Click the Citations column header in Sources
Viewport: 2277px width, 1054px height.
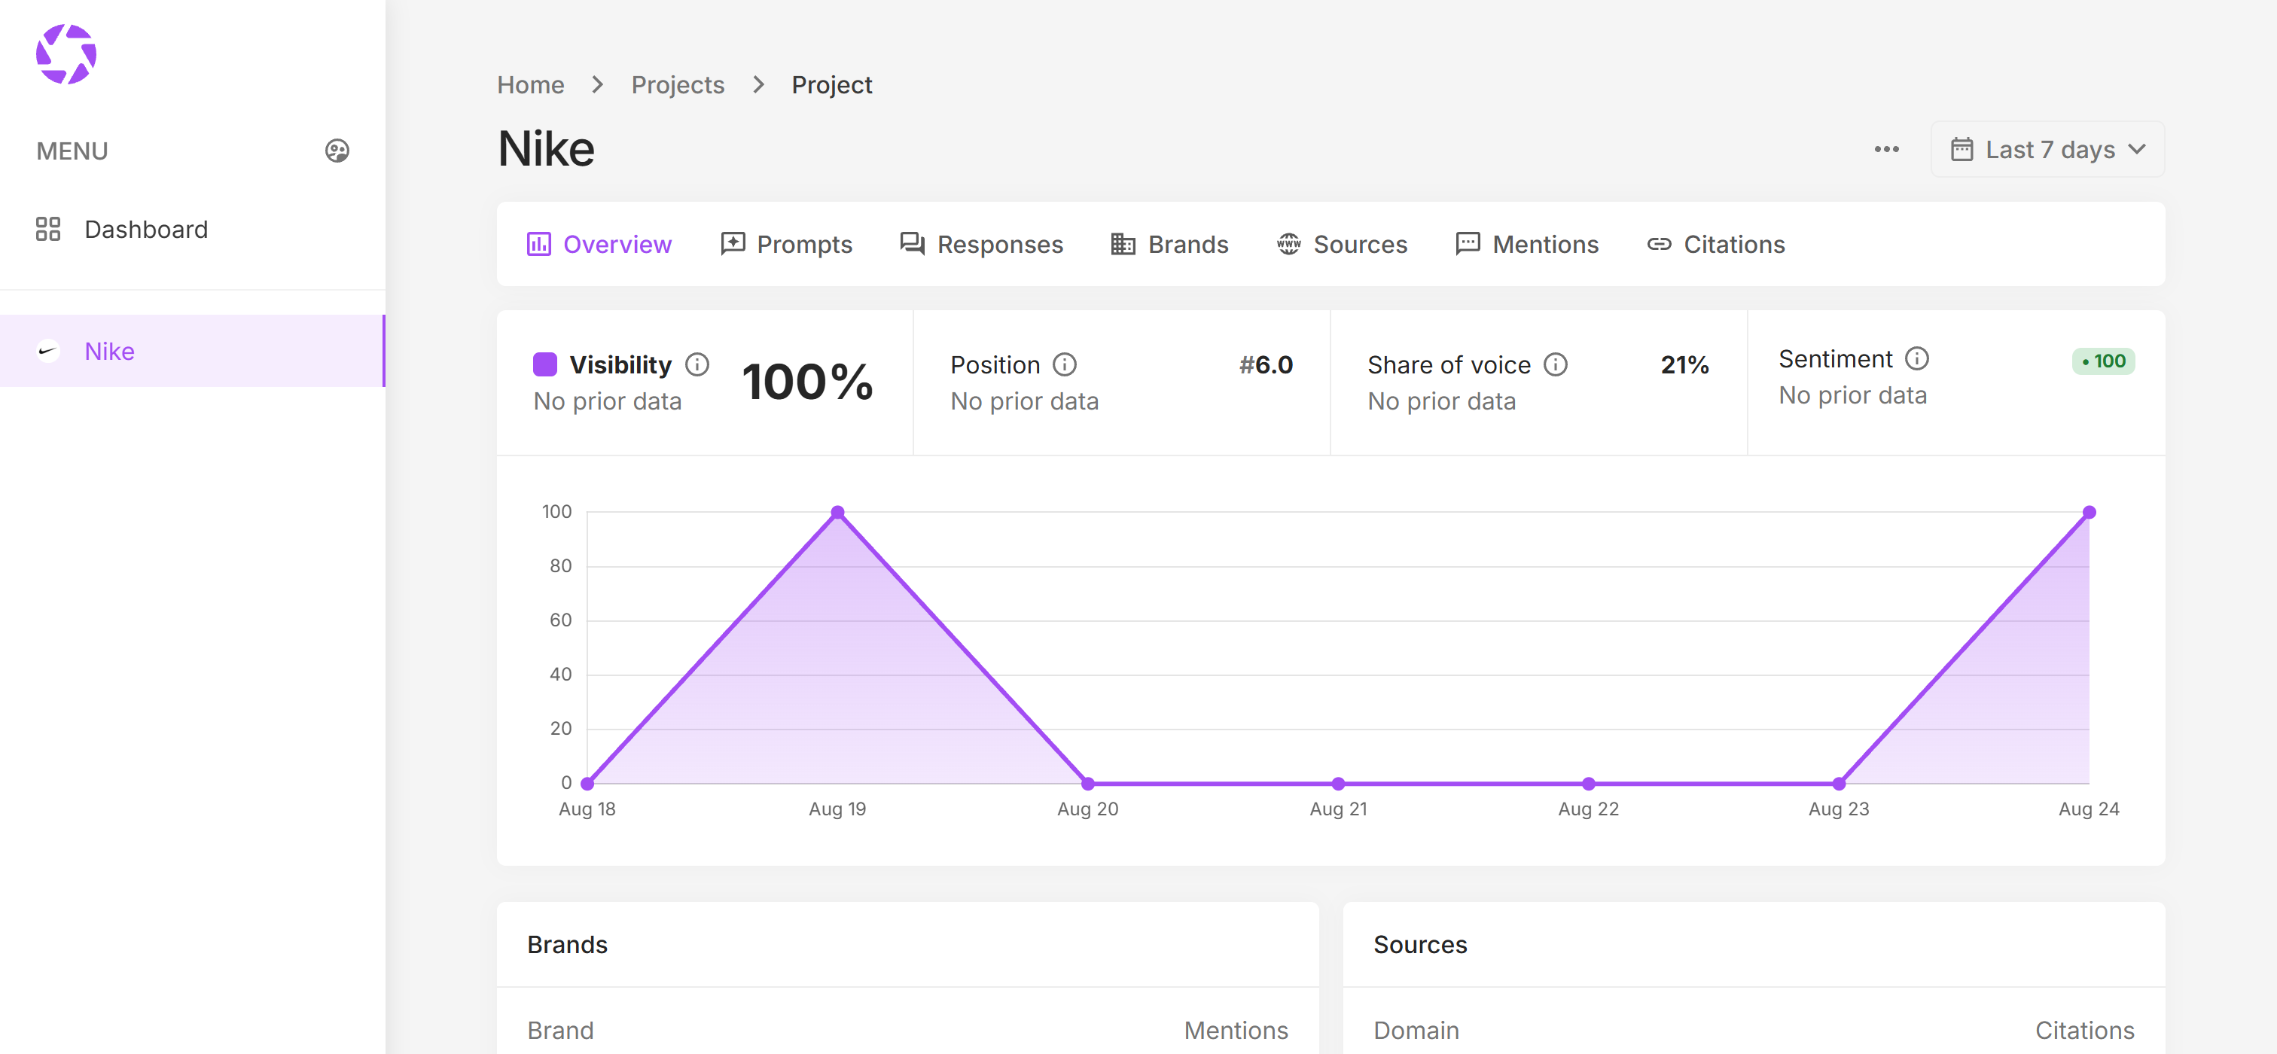tap(2084, 1030)
